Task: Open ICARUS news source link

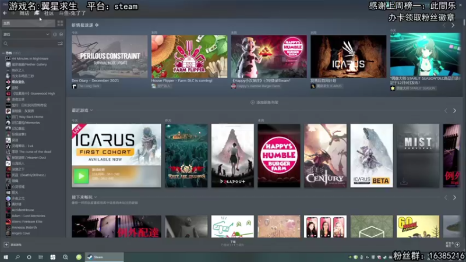Action: pyautogui.click(x=326, y=86)
